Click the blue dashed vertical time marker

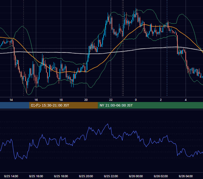click(167, 48)
